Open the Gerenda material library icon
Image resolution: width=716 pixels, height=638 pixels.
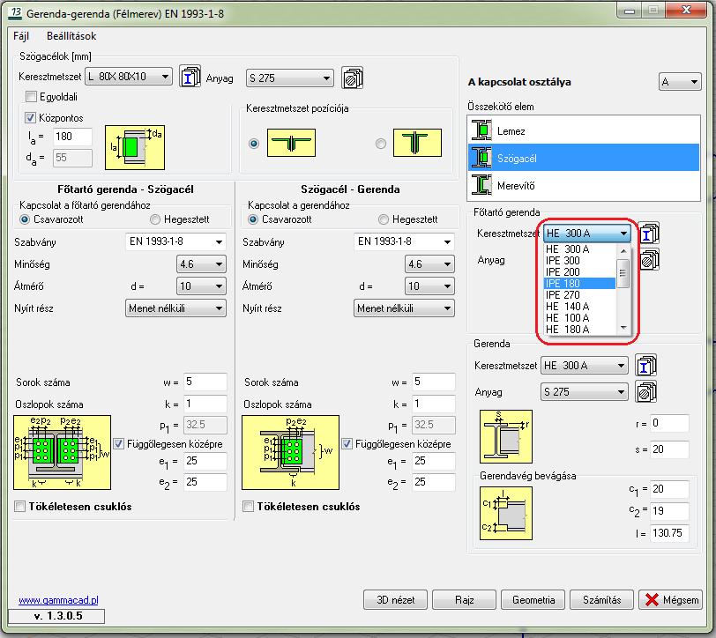click(646, 392)
